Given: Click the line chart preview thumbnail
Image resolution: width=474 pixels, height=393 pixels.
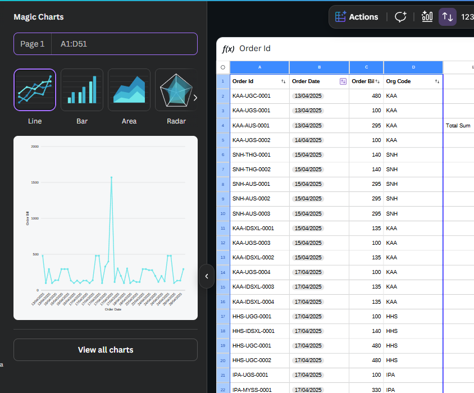Looking at the screenshot, I should 106,228.
